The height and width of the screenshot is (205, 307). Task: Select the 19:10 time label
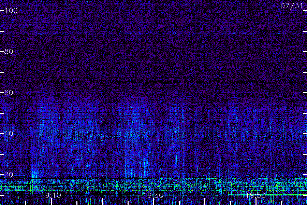point(51,195)
